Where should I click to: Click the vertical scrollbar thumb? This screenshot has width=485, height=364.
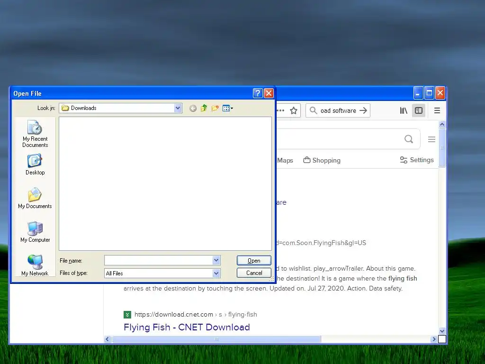click(x=442, y=148)
